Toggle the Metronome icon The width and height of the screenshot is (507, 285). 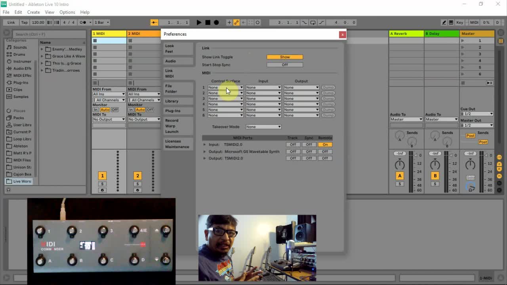coord(84,23)
